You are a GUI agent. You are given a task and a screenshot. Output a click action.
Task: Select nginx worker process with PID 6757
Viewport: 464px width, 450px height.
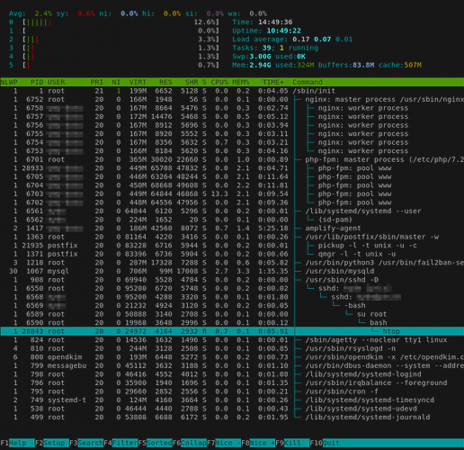click(x=232, y=117)
